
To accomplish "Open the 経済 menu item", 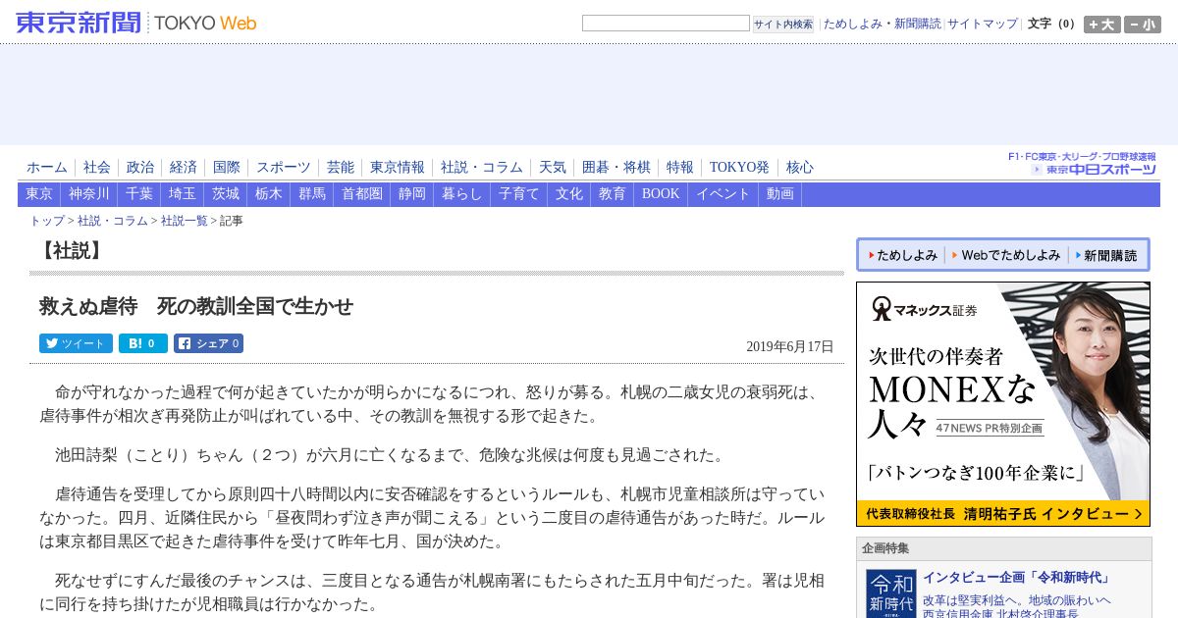I will coord(184,168).
